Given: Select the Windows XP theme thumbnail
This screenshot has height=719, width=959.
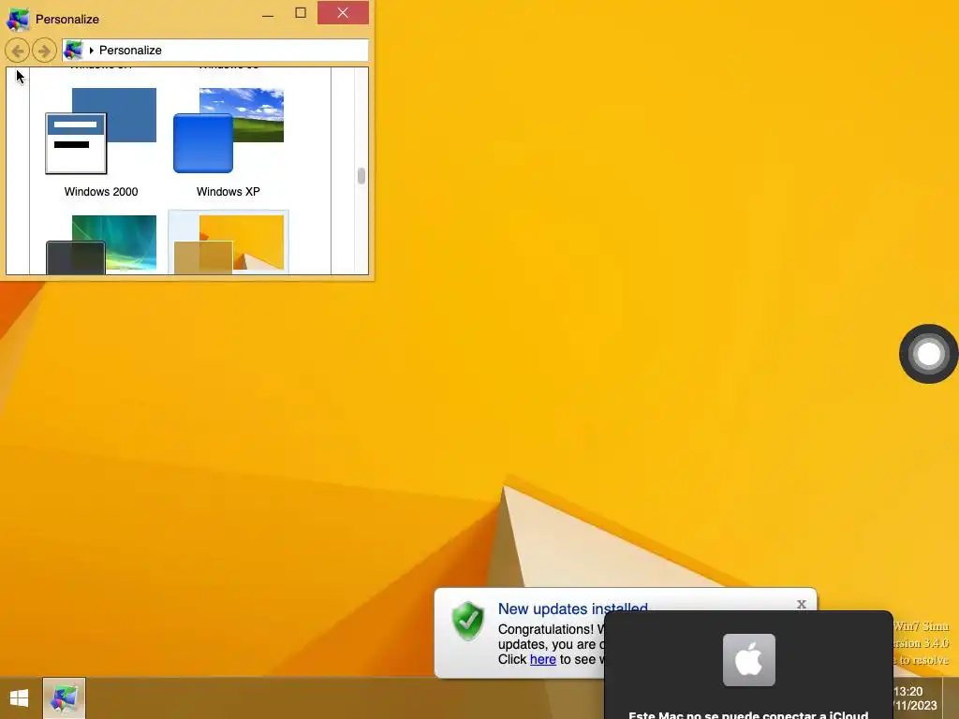Looking at the screenshot, I should pyautogui.click(x=229, y=131).
